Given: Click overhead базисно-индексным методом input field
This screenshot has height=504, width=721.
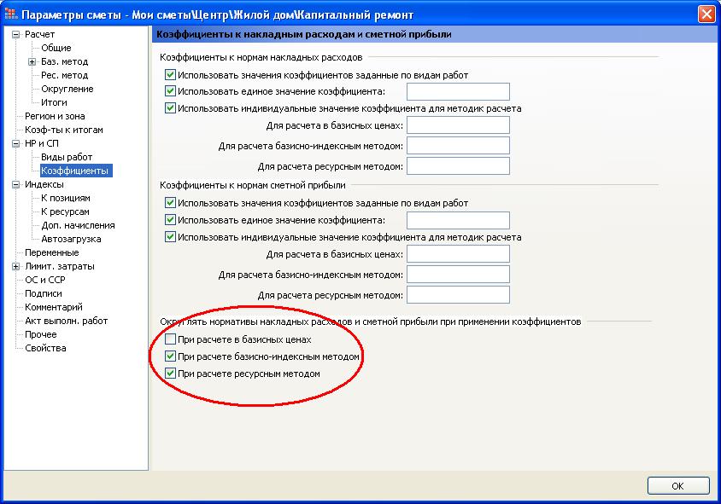Looking at the screenshot, I should [458, 146].
